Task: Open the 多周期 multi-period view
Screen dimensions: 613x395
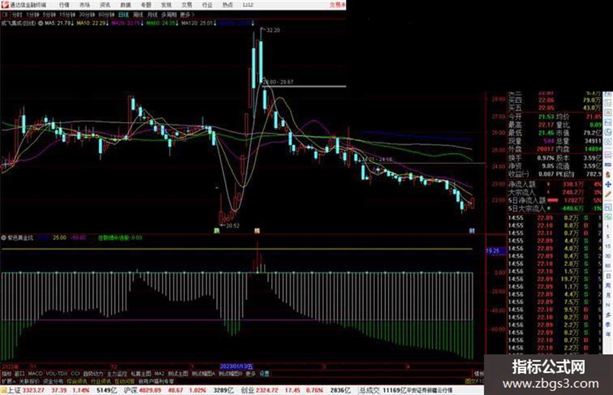Action: tap(169, 14)
